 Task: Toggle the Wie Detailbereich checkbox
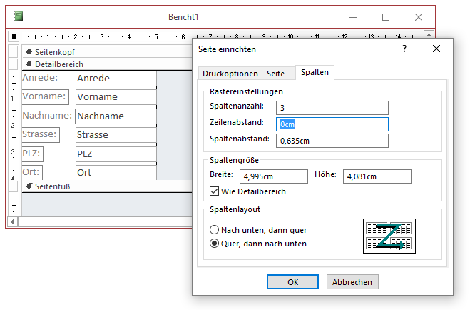coord(215,191)
